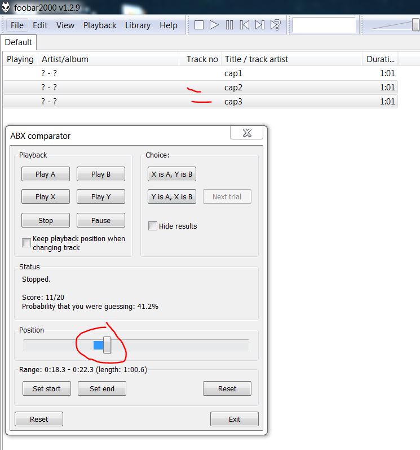Click the Play X button

(46, 196)
